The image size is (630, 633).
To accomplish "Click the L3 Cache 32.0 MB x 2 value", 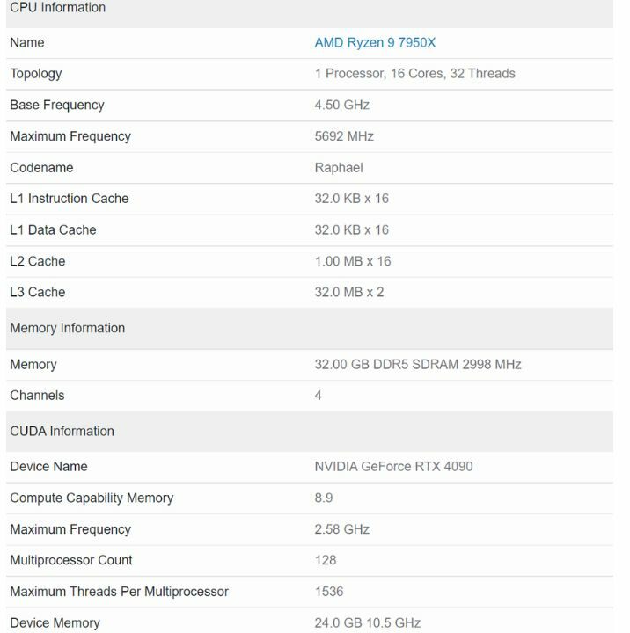I will (x=348, y=292).
